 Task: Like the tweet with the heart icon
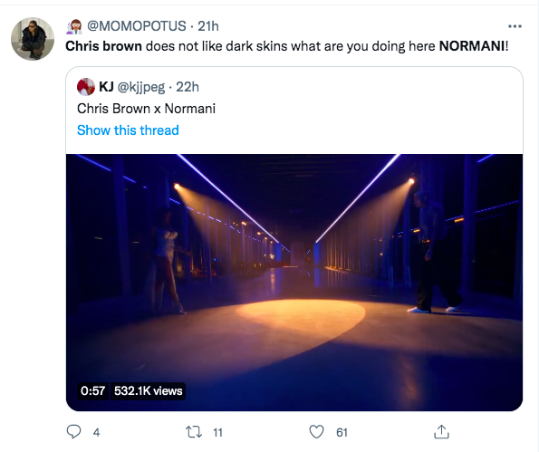click(316, 432)
